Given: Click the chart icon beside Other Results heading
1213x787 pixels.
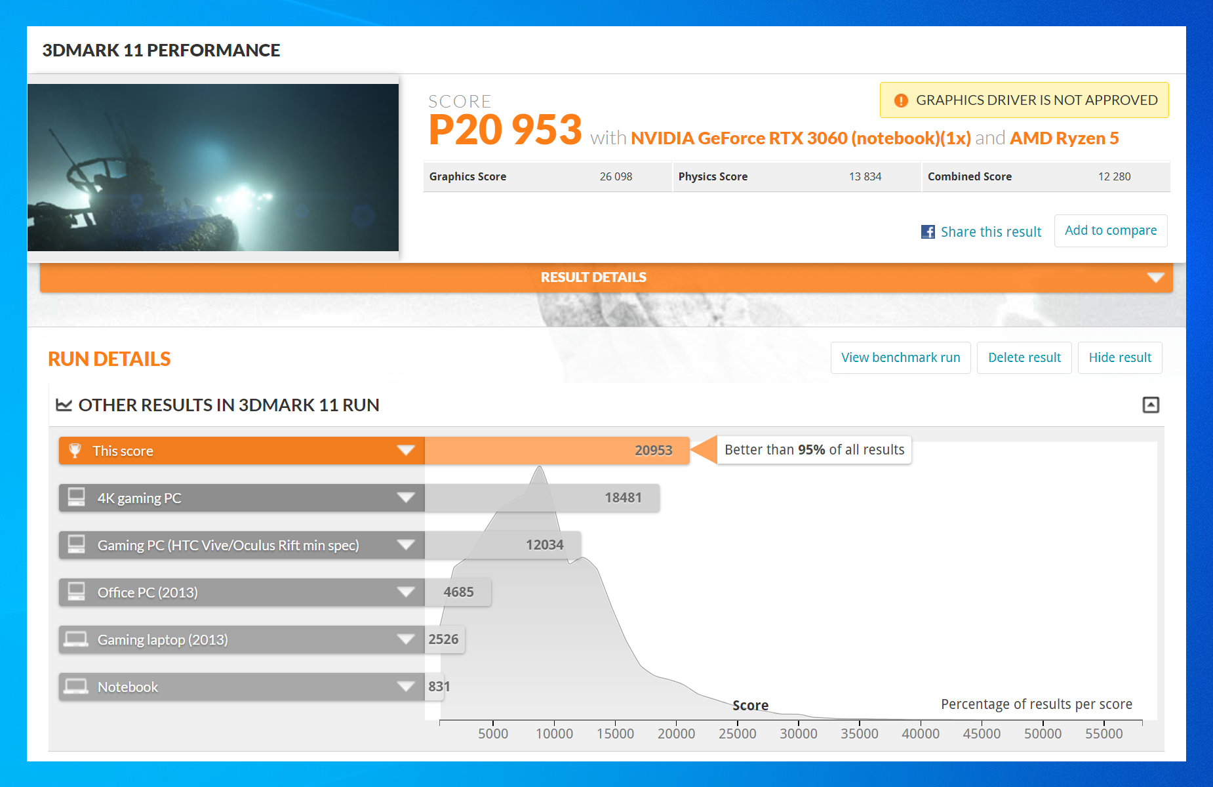Looking at the screenshot, I should [64, 405].
